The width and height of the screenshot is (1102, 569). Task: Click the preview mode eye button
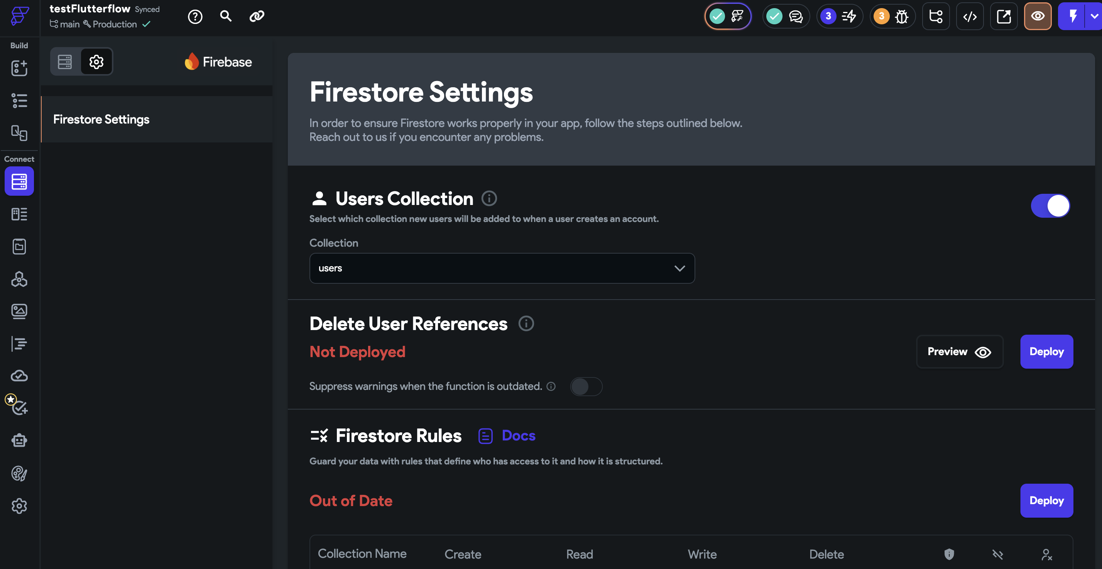(1038, 17)
